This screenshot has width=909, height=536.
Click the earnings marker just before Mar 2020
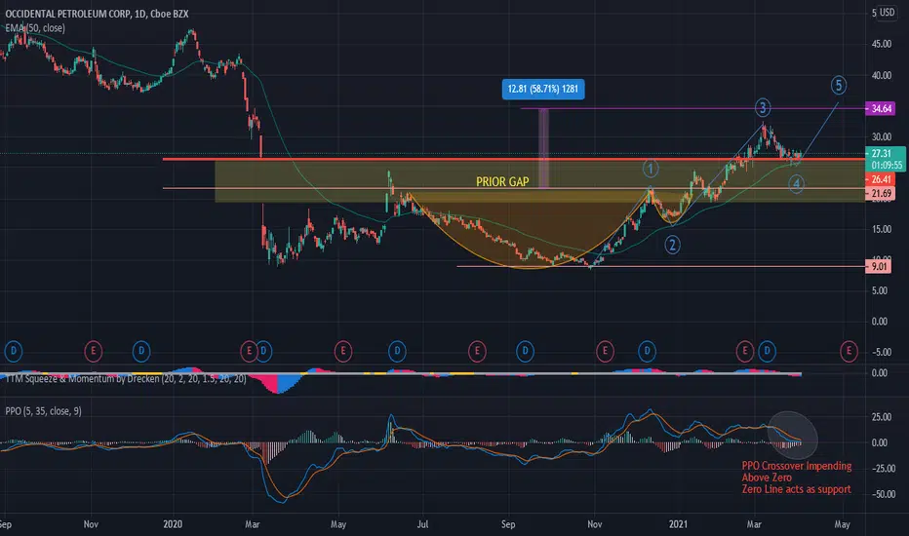pyautogui.click(x=249, y=351)
